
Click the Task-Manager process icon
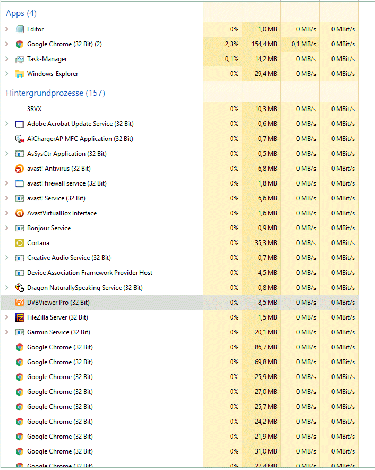[x=20, y=59]
